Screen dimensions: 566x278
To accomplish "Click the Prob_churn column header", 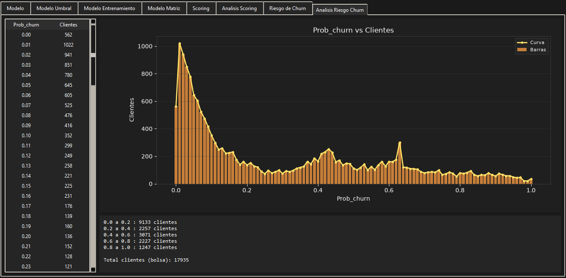I will (x=26, y=25).
